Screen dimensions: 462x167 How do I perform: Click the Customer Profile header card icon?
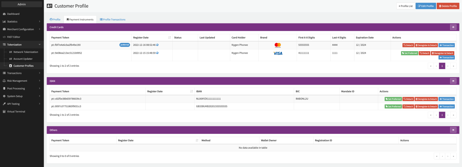[x=49, y=6]
